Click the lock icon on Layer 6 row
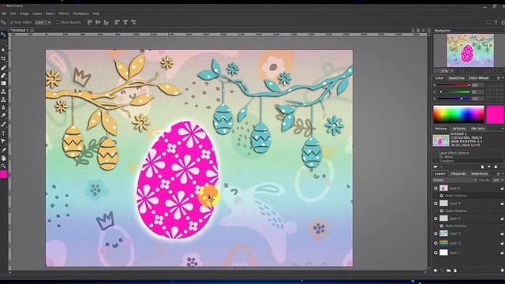Viewport: 505px width, 284px height. tap(502, 189)
